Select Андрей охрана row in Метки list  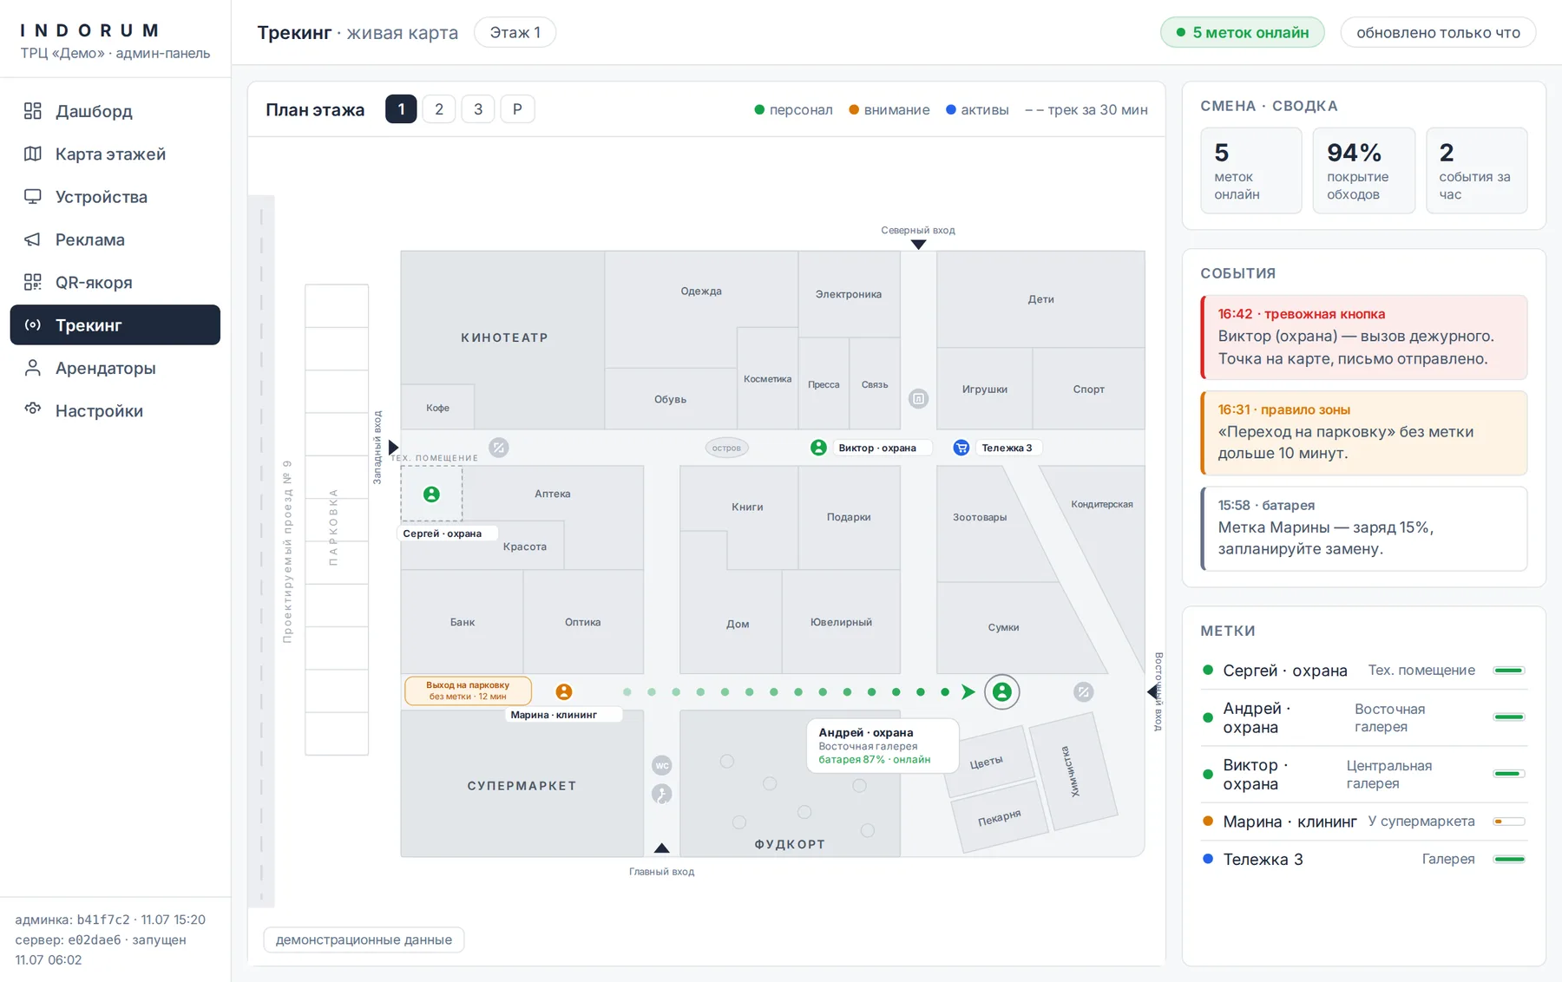tap(1363, 718)
